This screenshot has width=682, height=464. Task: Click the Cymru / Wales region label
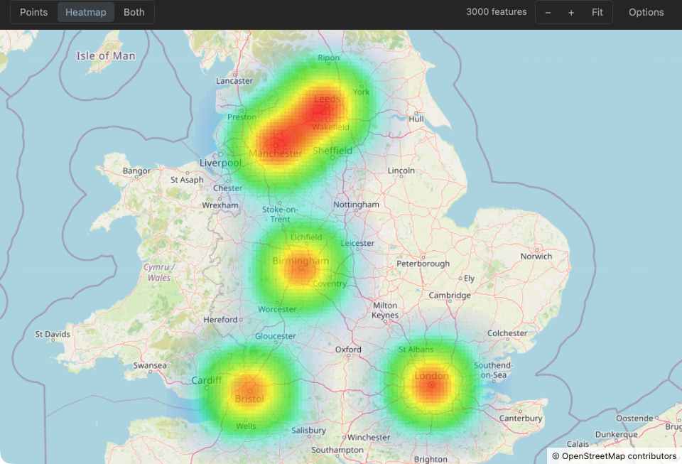(x=158, y=272)
